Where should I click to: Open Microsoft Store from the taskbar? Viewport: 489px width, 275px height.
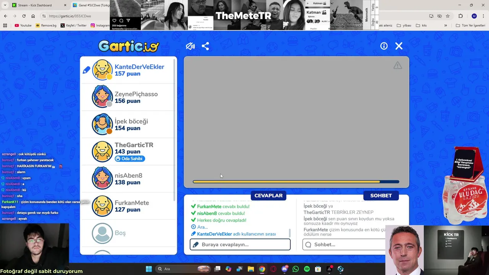tap(318, 269)
